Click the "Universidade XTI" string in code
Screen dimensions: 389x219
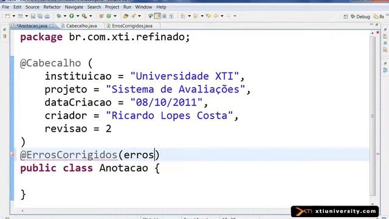point(185,76)
